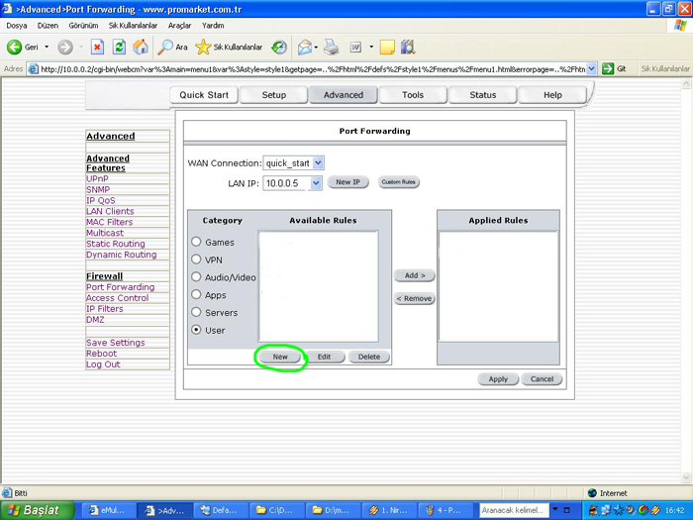Go to the home page icon
The image size is (693, 520).
[x=141, y=47]
